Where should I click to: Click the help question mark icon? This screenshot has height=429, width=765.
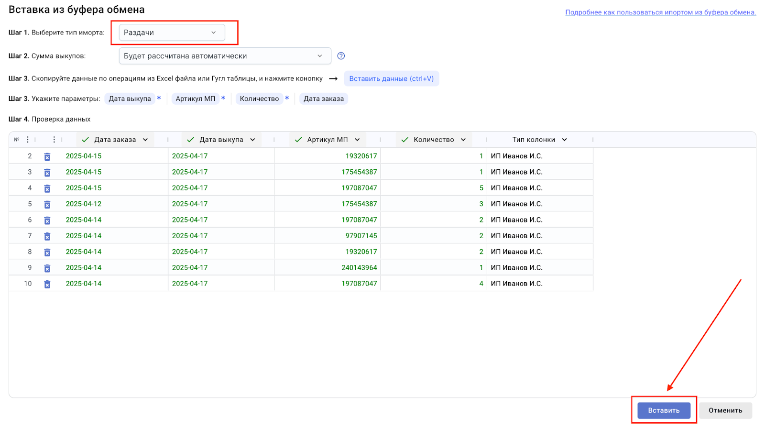pyautogui.click(x=341, y=56)
